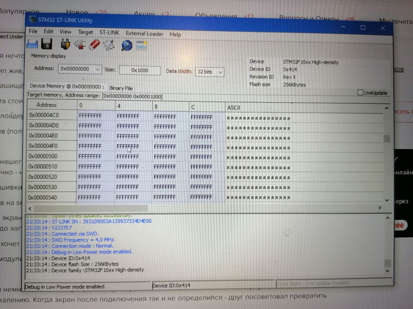Click the Disconnect from target icon

click(x=80, y=45)
